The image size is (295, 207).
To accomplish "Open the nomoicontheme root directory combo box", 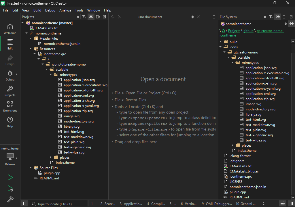I will coord(254,24).
